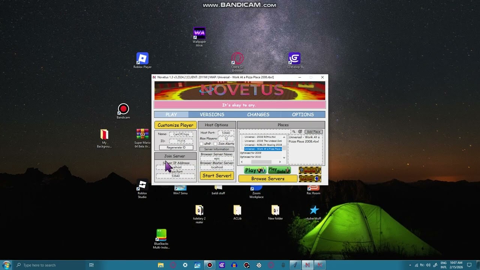Click the Play Solo button
Viewport: 480px width, 270px height.
pyautogui.click(x=279, y=170)
